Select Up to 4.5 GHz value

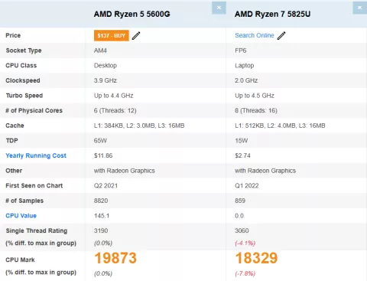255,96
